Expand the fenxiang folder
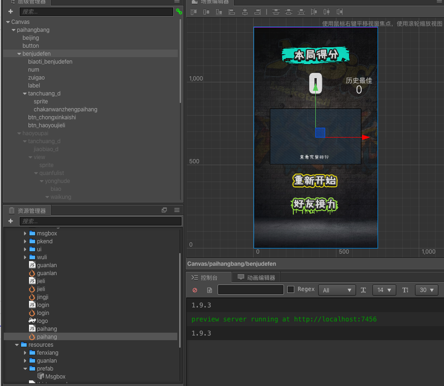 [x=25, y=353]
